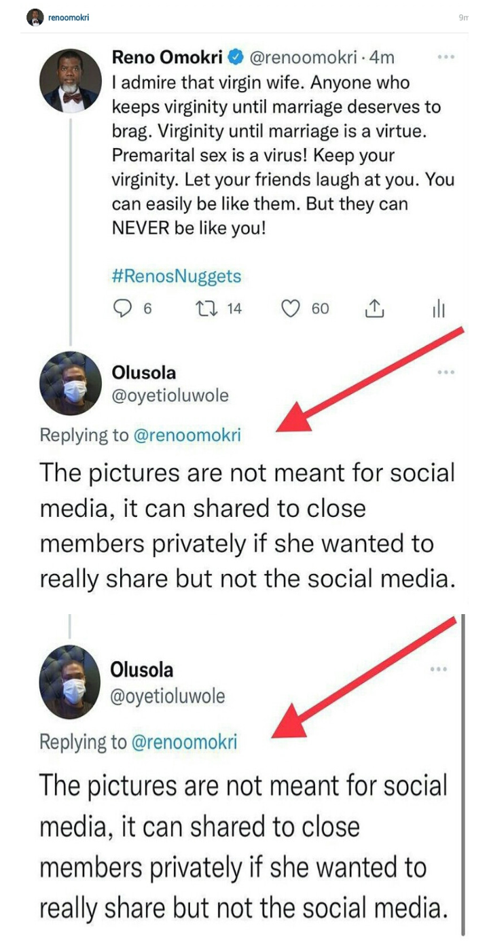Viewport: 489px width, 949px height.
Task: Click Olusola's masked avatar in the second reply
Action: [71, 681]
